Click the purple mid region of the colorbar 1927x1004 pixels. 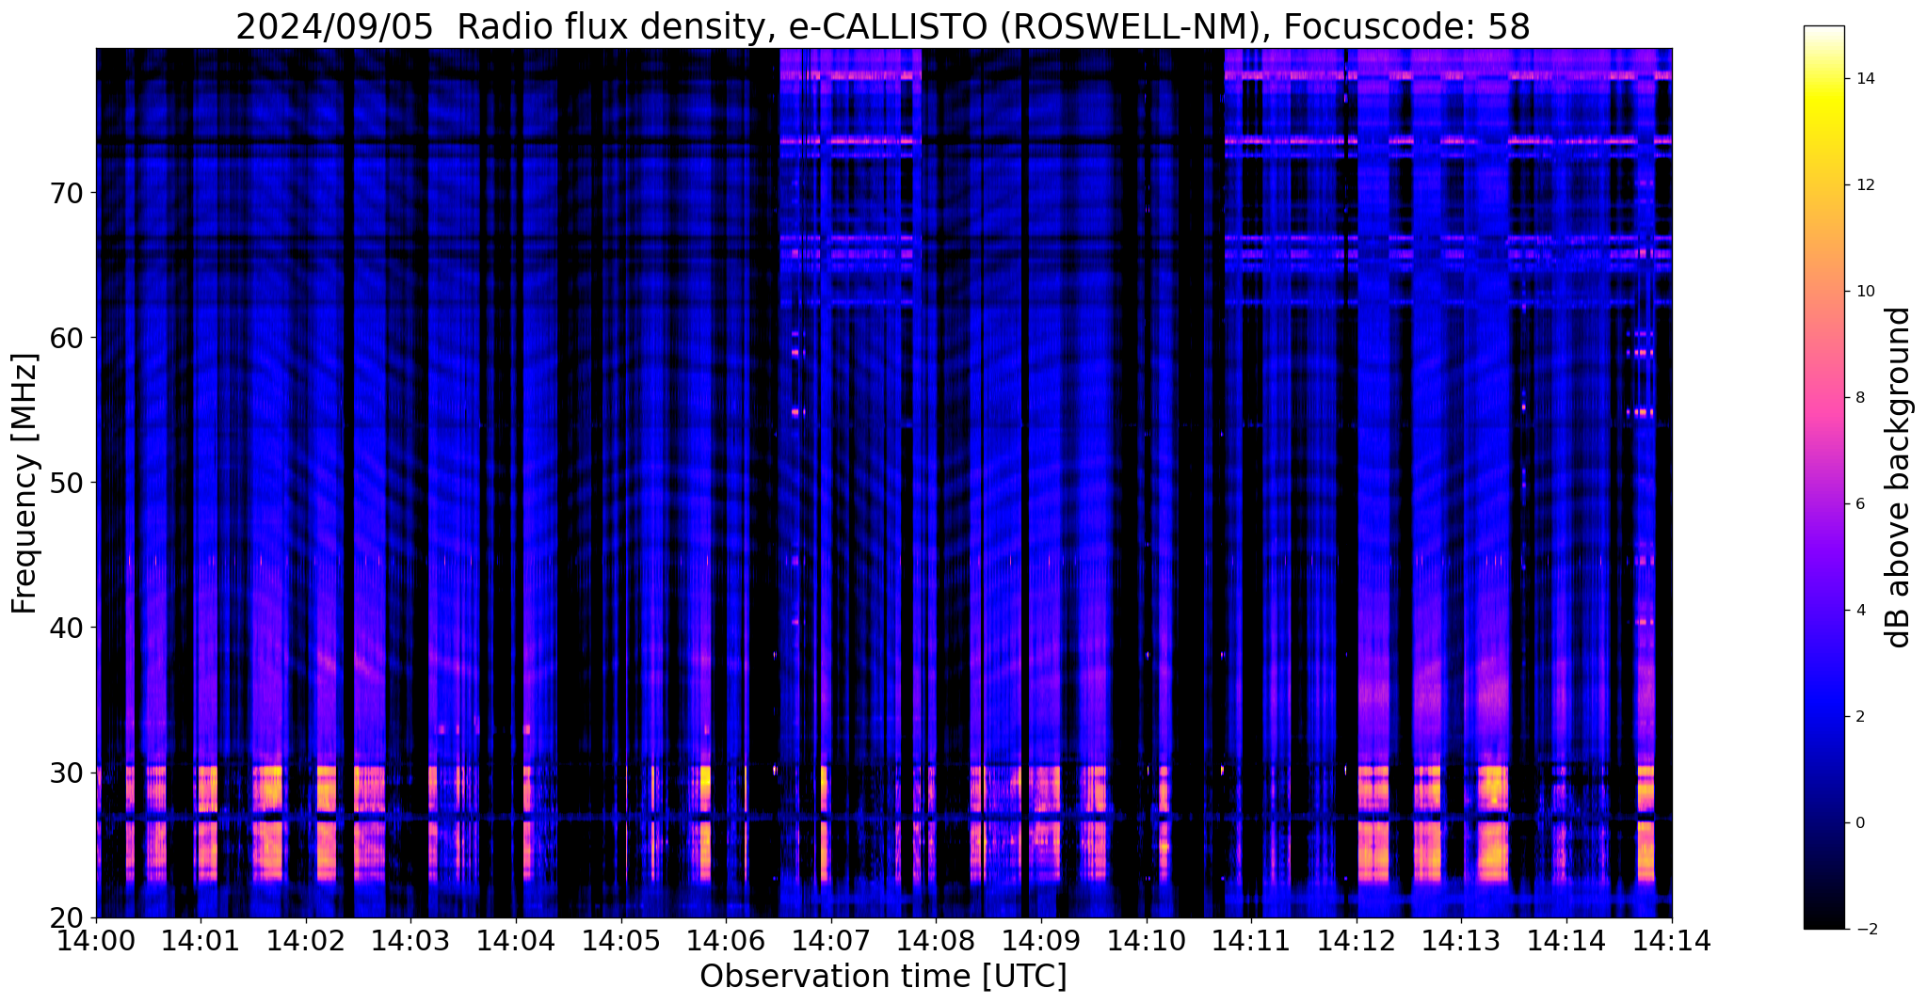coord(1823,536)
